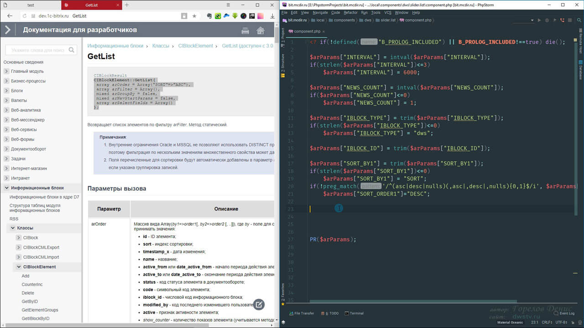
Task: Change CRLF line separator
Action: click(547, 322)
